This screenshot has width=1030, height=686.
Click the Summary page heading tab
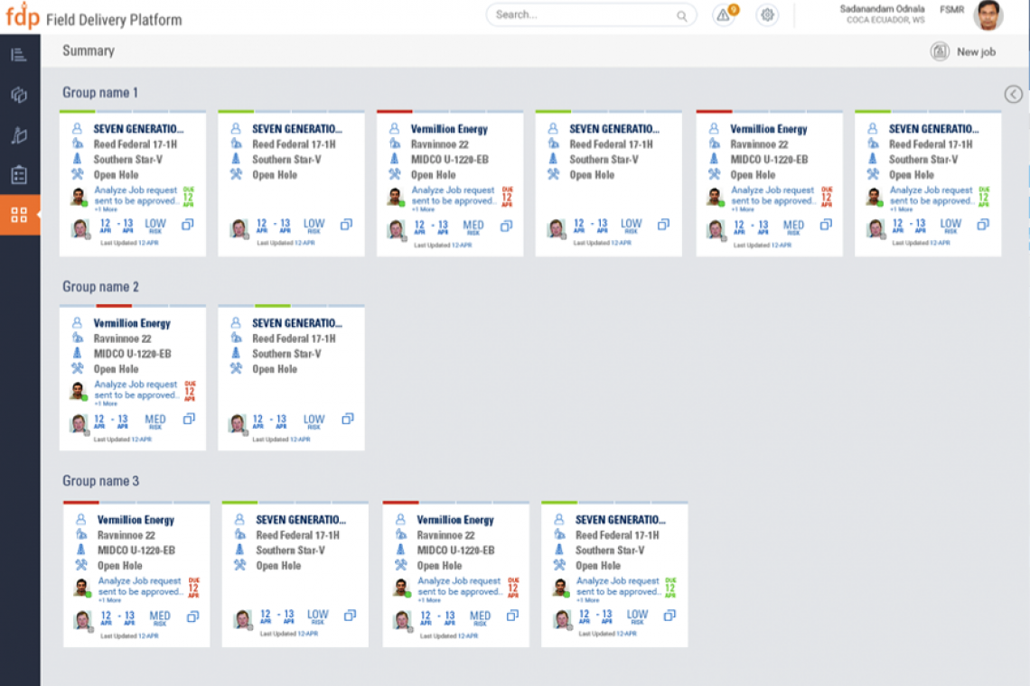pos(89,51)
